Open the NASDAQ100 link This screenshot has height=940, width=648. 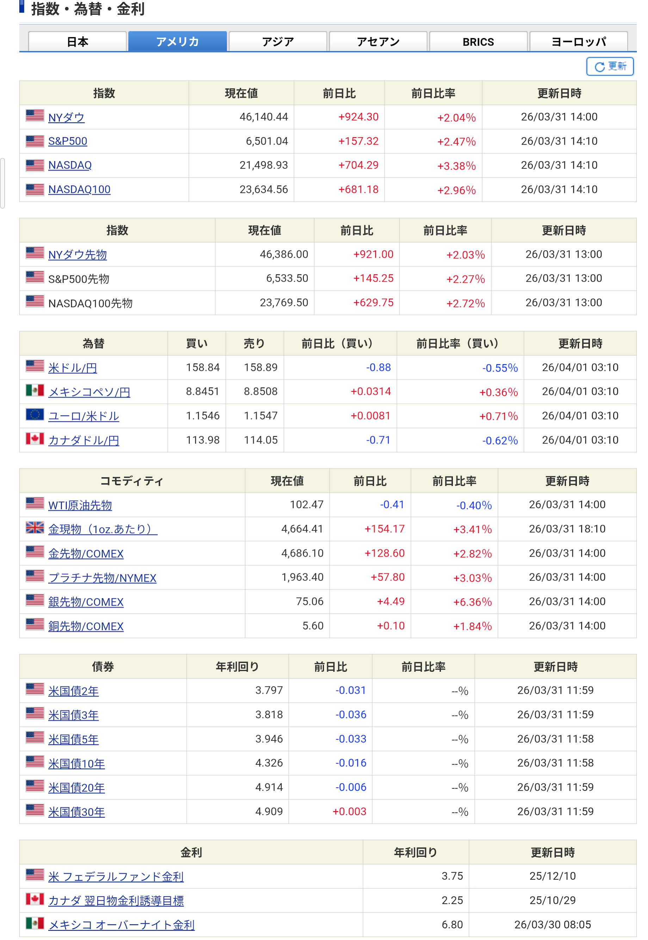79,190
